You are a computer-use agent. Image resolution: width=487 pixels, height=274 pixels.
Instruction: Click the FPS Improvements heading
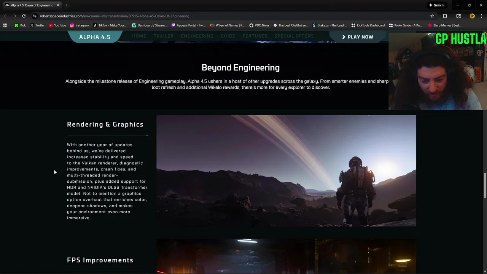(x=100, y=260)
